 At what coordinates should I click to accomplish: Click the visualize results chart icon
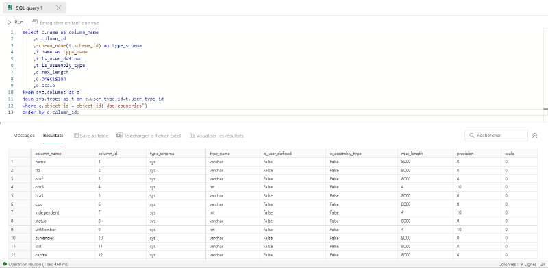(x=192, y=136)
